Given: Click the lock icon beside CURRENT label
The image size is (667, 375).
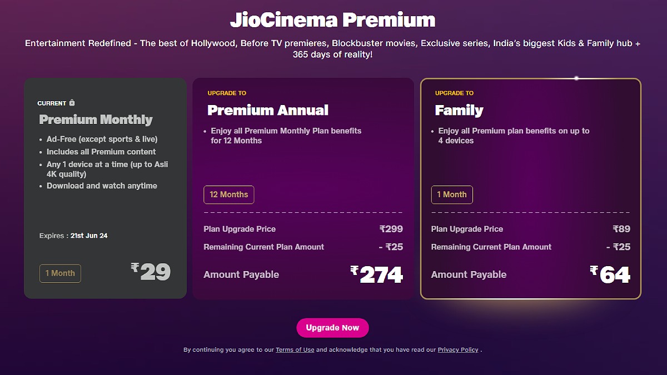Looking at the screenshot, I should (x=72, y=103).
